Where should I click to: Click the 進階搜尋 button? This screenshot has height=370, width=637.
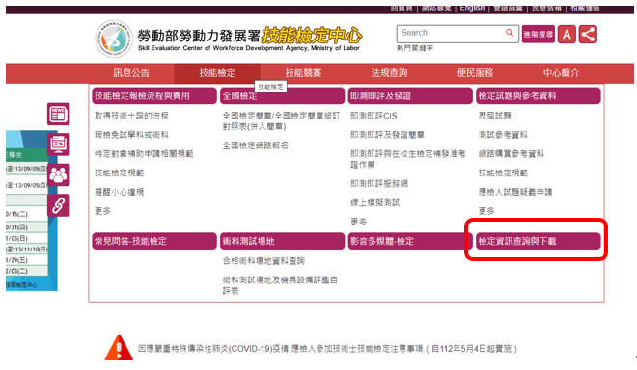click(x=538, y=35)
